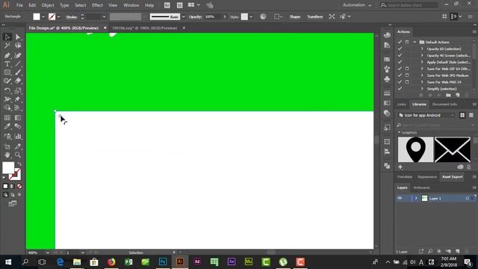The image size is (478, 269).
Task: Switch to the Document Info tab
Action: click(x=444, y=105)
